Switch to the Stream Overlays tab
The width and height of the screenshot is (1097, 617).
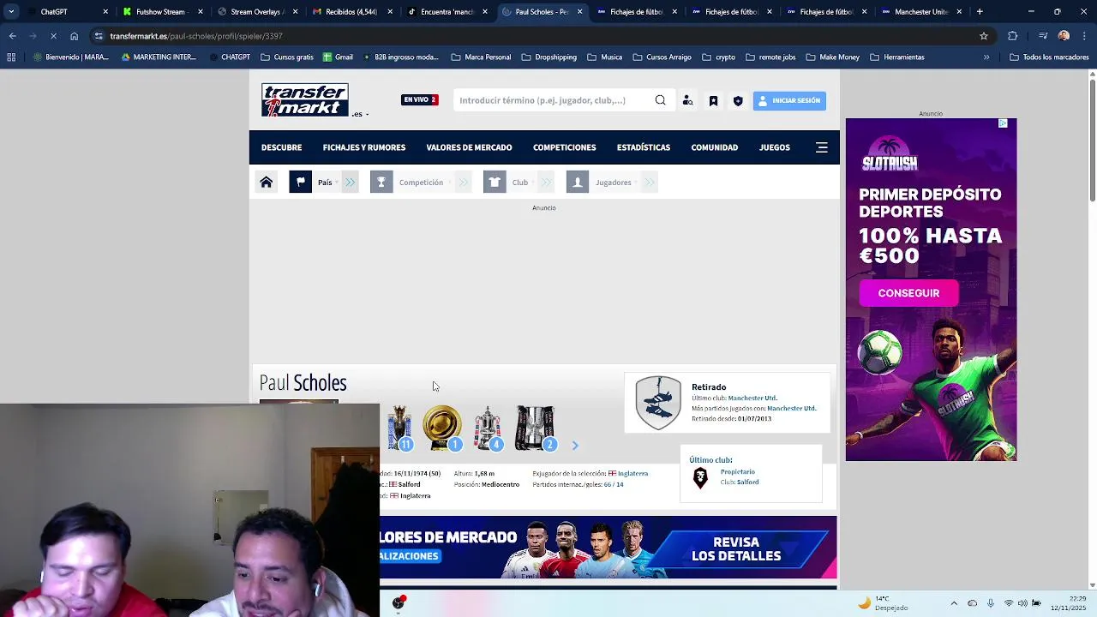[255, 12]
